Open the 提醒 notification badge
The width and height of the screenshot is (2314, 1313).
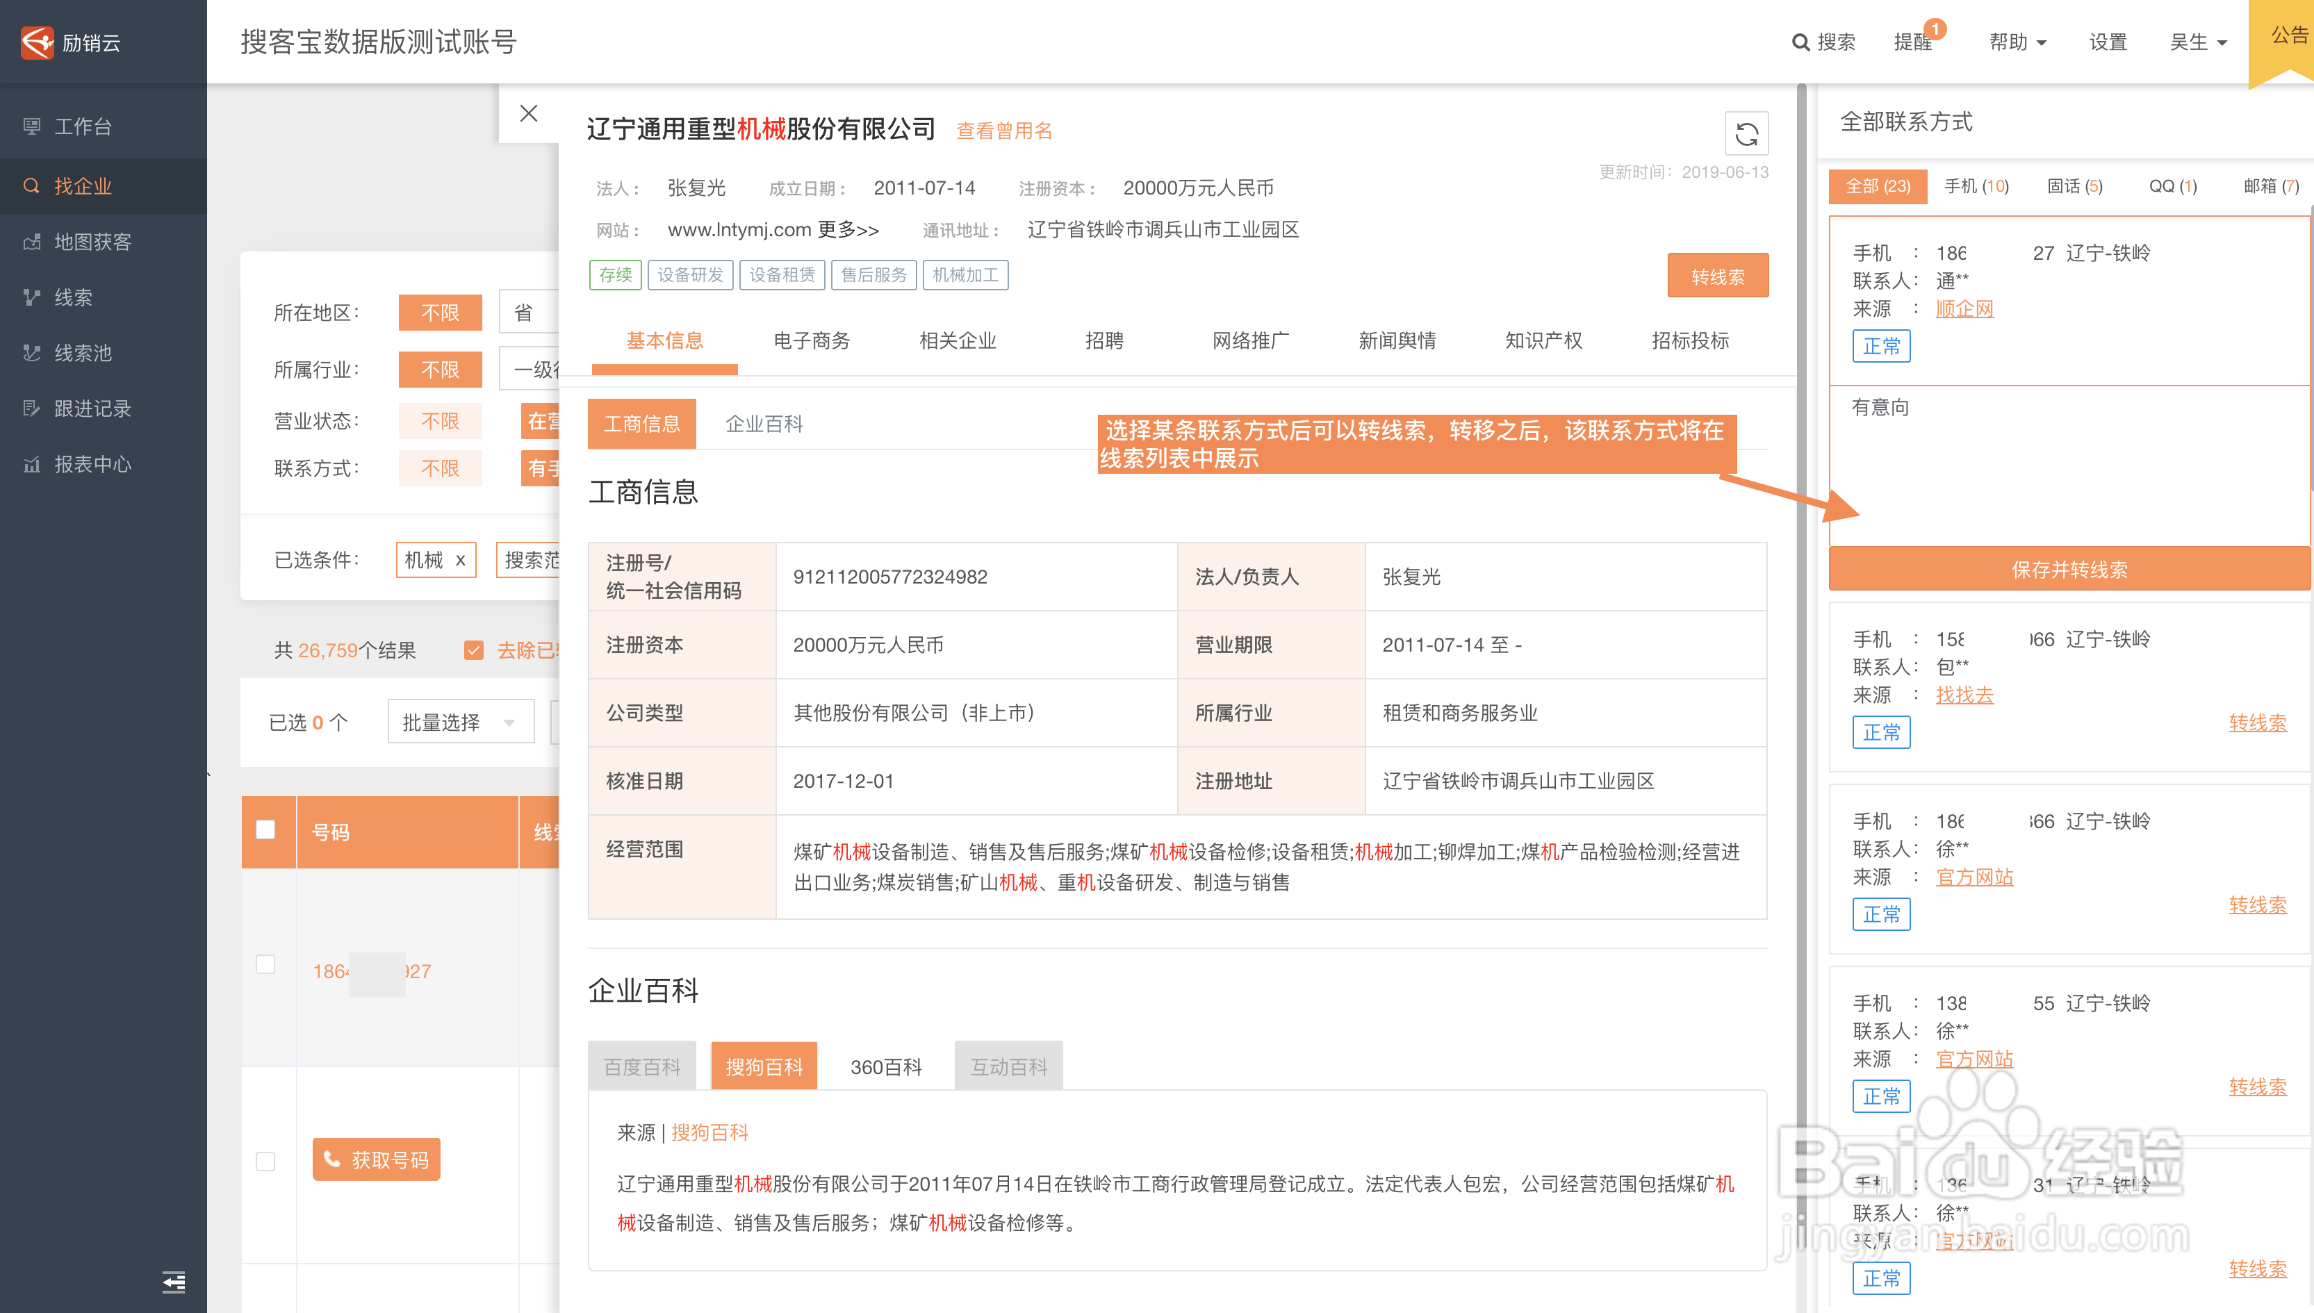(x=1935, y=29)
